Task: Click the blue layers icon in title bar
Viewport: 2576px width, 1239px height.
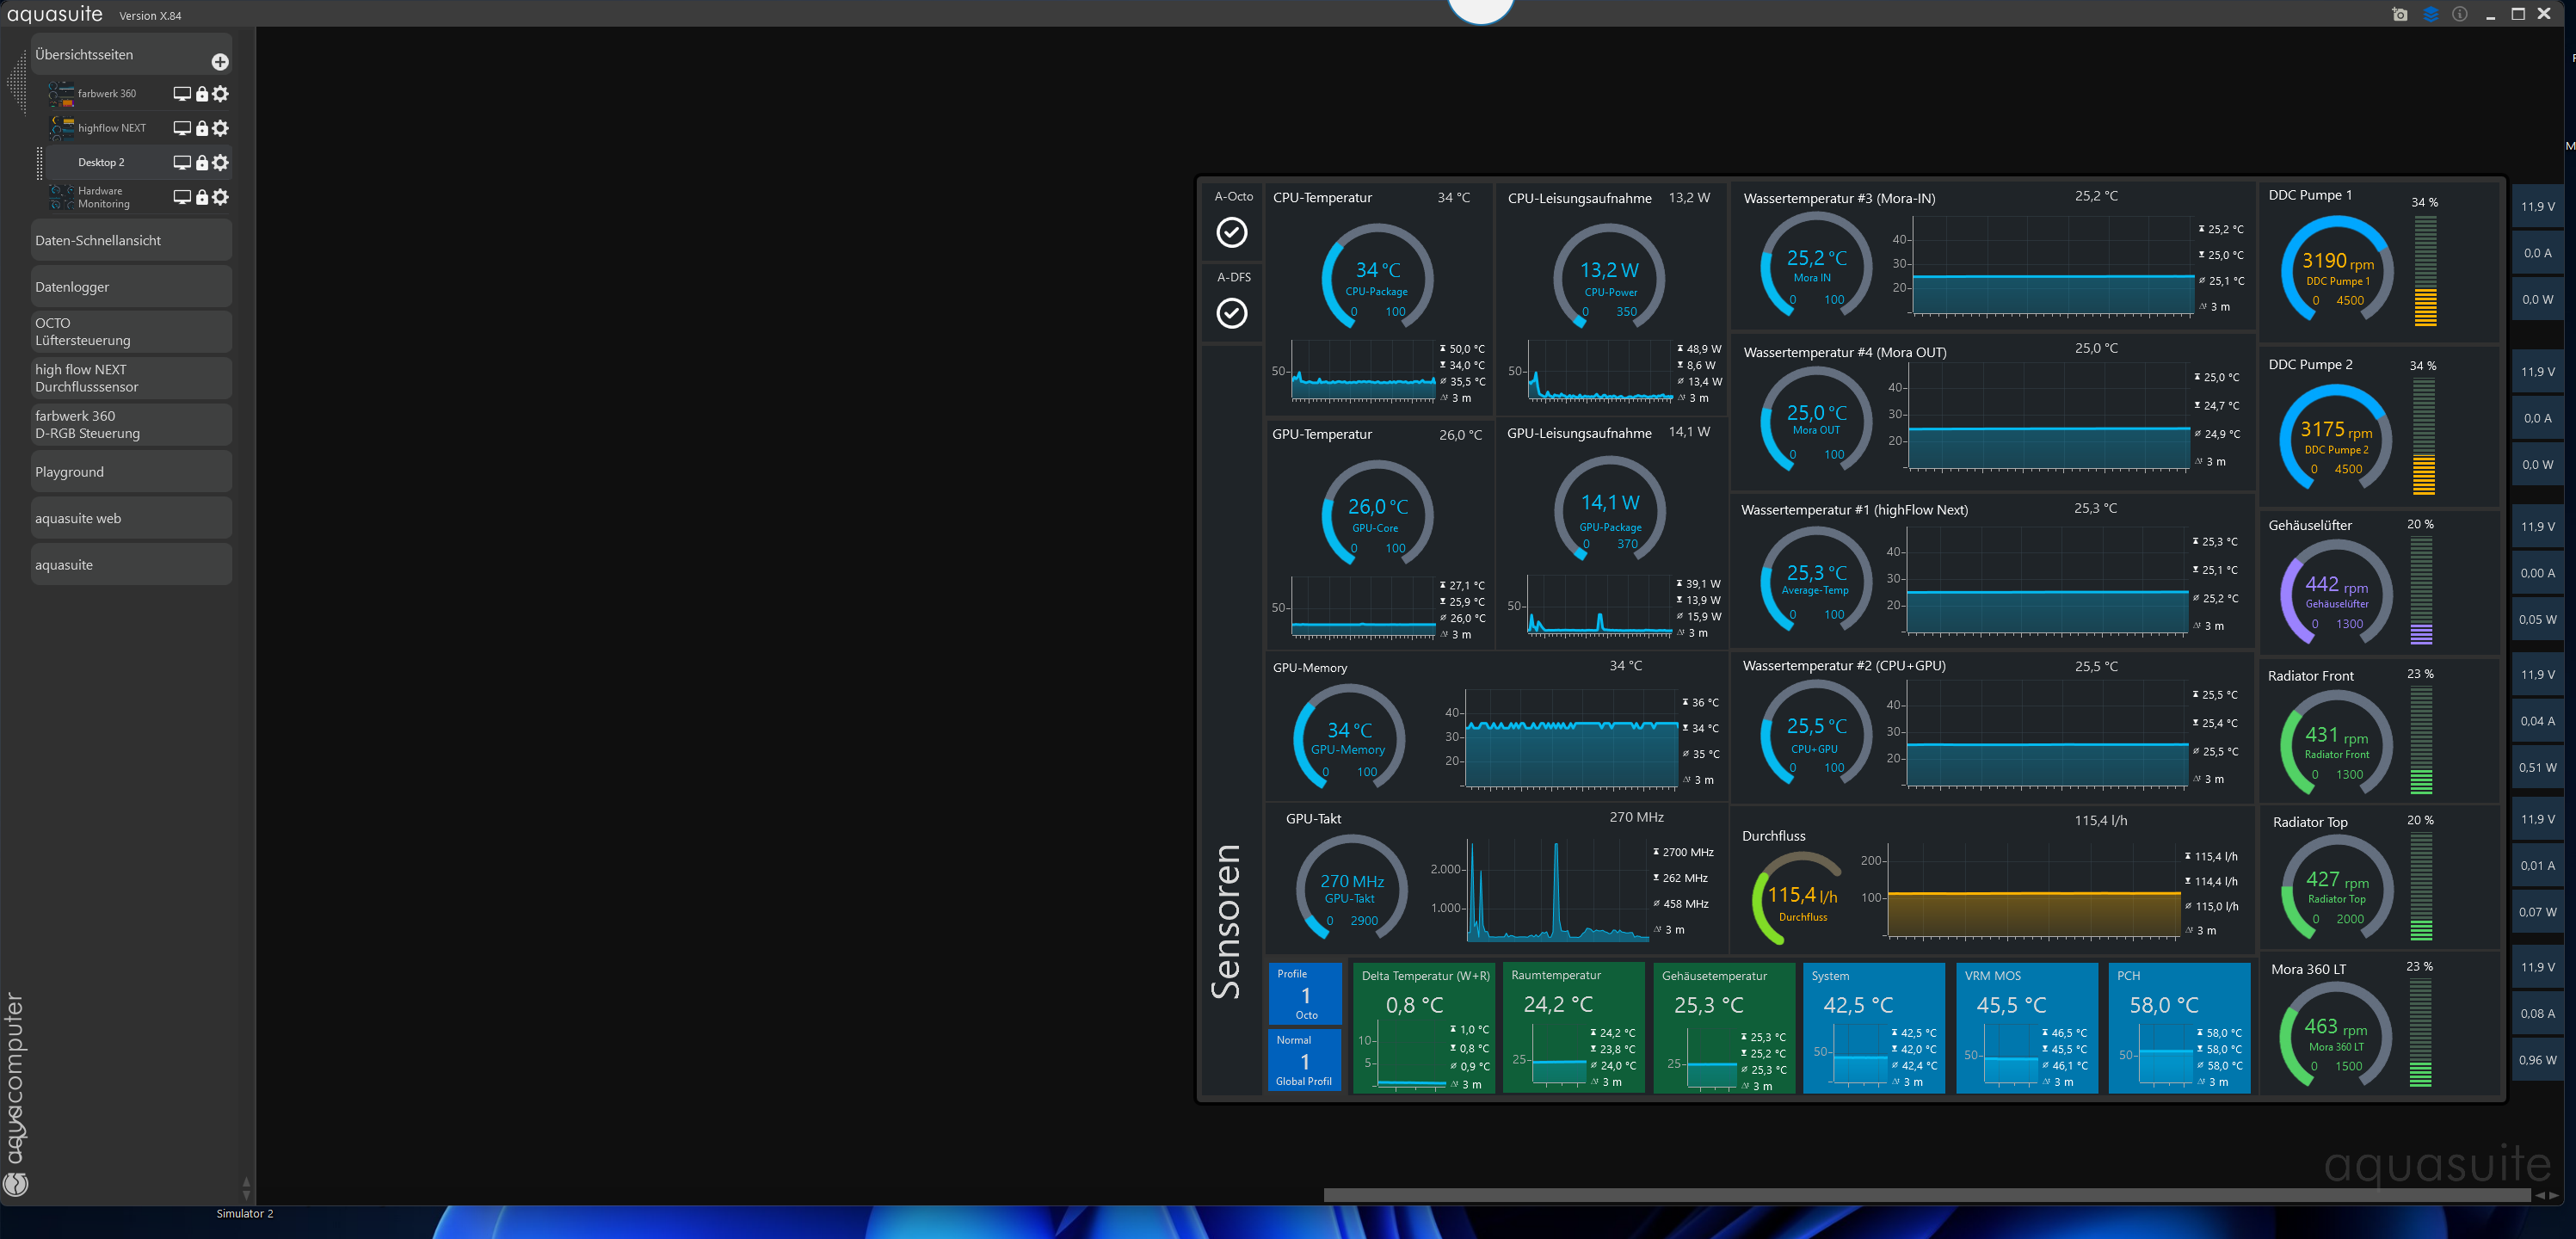Action: pyautogui.click(x=2430, y=14)
